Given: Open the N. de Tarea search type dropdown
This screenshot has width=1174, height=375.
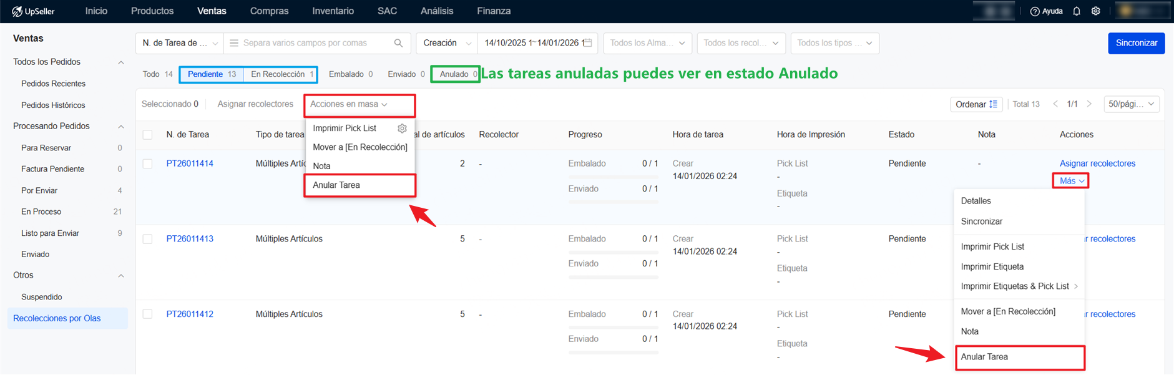Looking at the screenshot, I should coord(180,43).
